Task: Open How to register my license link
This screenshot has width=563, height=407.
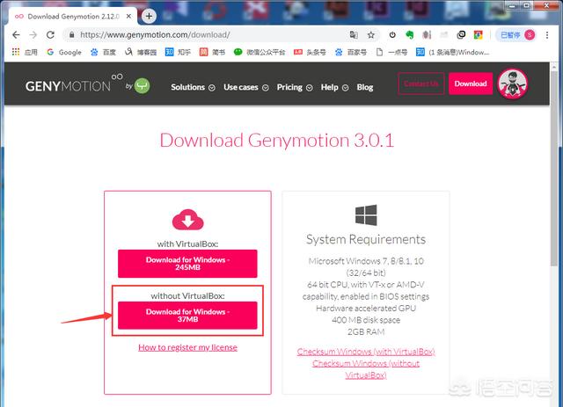Action: [187, 347]
